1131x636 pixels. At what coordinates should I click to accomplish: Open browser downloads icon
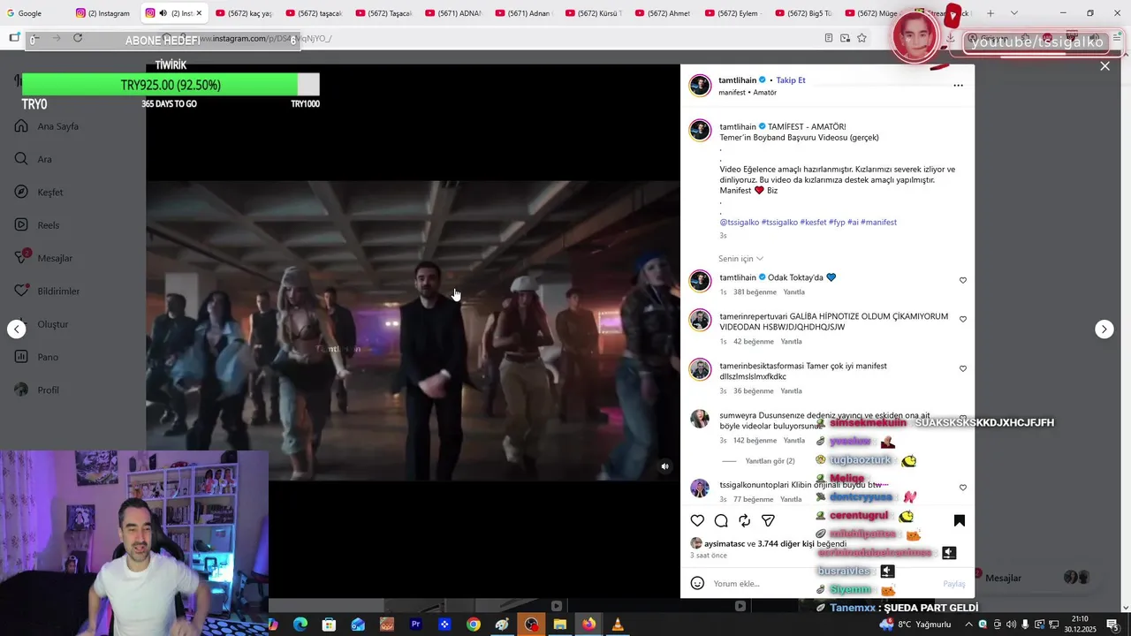pyautogui.click(x=950, y=38)
